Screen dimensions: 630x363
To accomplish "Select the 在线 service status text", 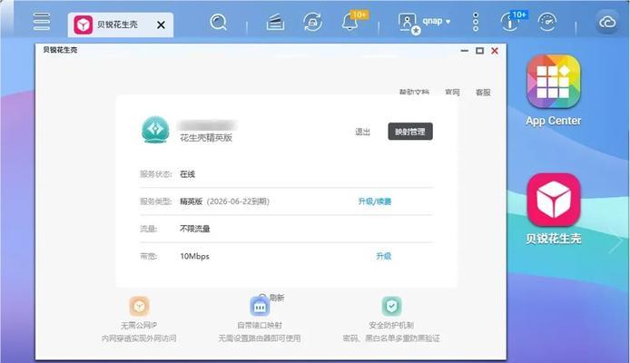I will point(187,174).
